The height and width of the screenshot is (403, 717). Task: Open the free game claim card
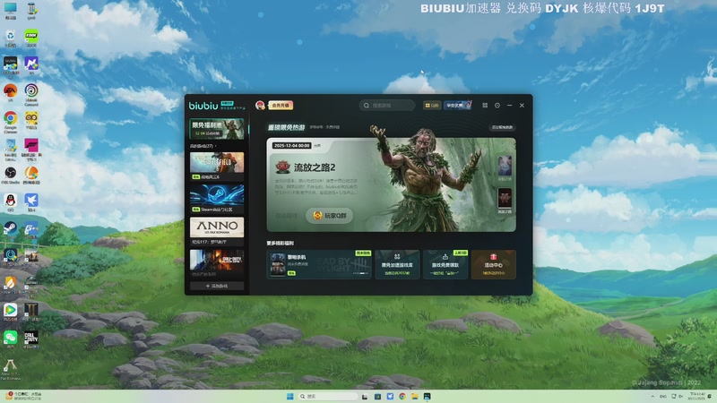pos(445,264)
